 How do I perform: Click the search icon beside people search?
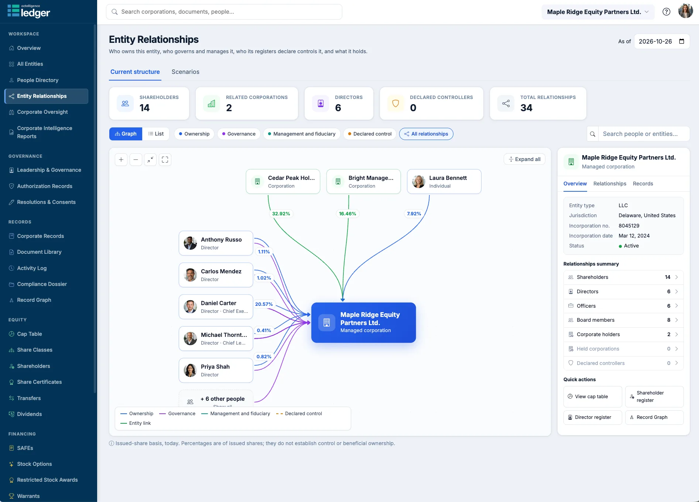tap(593, 134)
